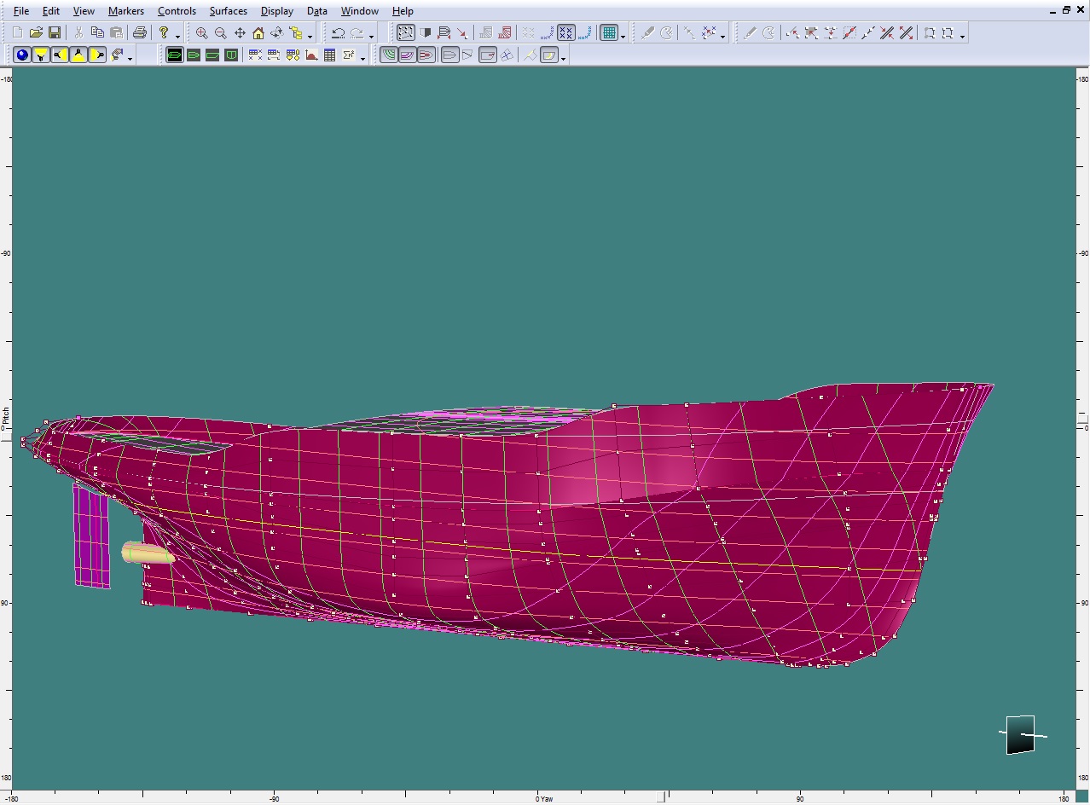Image resolution: width=1090 pixels, height=805 pixels.
Task: Open the dropdown arrow beside the Help icon
Action: [178, 35]
